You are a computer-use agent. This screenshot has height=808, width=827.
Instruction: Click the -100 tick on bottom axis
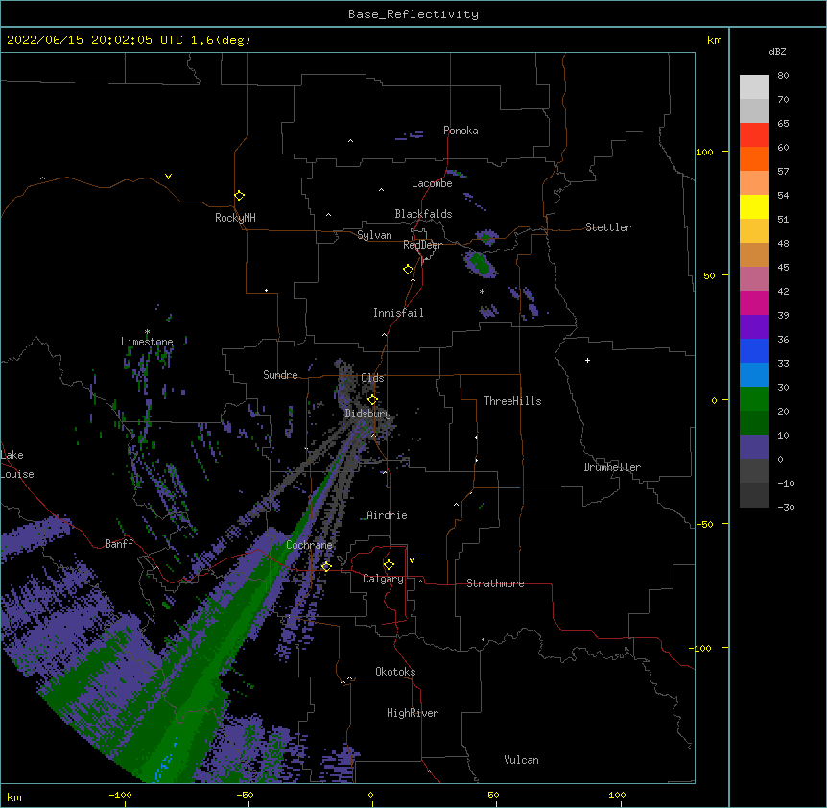pyautogui.click(x=120, y=795)
